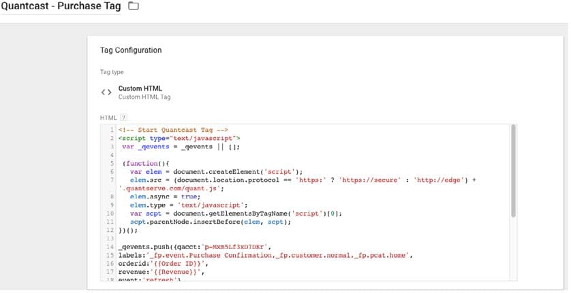The height and width of the screenshot is (293, 571).
Task: Click the 'Start Quantcast Tag' comment line
Action: click(173, 130)
